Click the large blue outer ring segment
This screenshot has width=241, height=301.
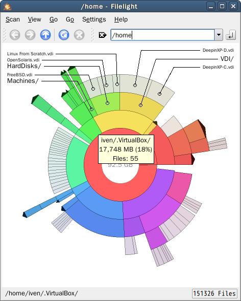click(95, 224)
